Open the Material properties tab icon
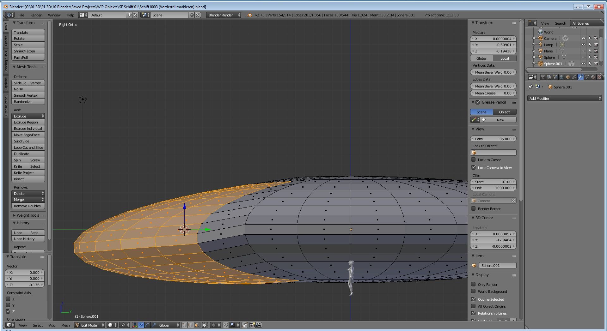The height and width of the screenshot is (331, 607). pyautogui.click(x=593, y=77)
